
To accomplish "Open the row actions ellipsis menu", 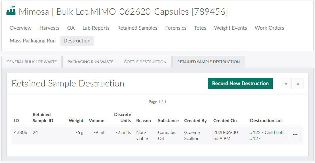I will (x=295, y=135).
